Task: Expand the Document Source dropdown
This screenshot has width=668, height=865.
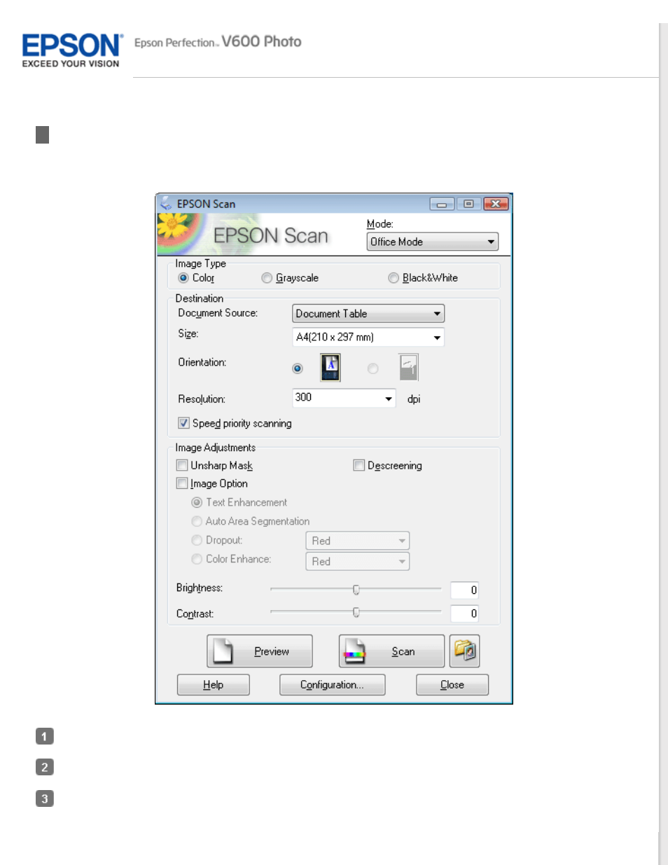Action: coord(368,314)
